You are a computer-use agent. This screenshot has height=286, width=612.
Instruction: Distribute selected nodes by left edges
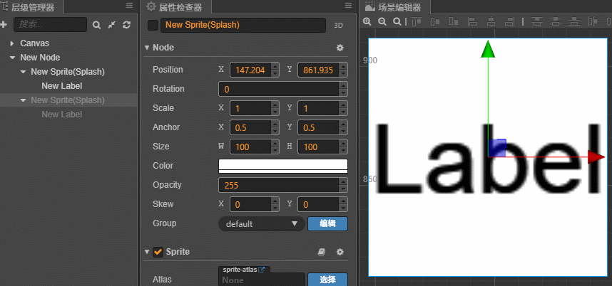593,22
